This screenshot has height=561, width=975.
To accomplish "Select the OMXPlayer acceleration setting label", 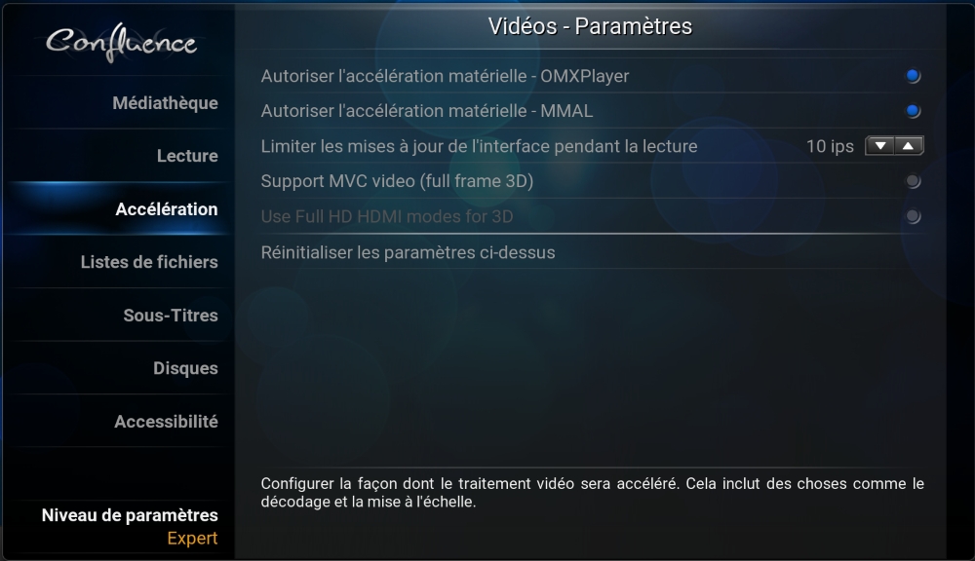I will pos(445,76).
